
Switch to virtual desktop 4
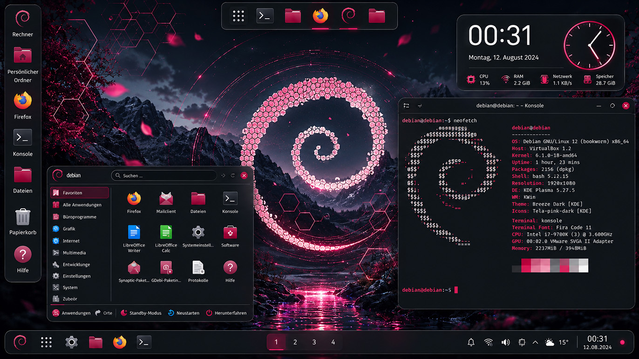pyautogui.click(x=333, y=342)
